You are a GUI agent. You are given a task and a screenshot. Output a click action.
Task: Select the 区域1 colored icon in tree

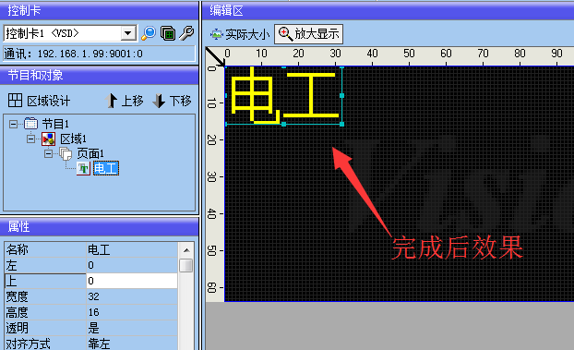[x=48, y=139]
